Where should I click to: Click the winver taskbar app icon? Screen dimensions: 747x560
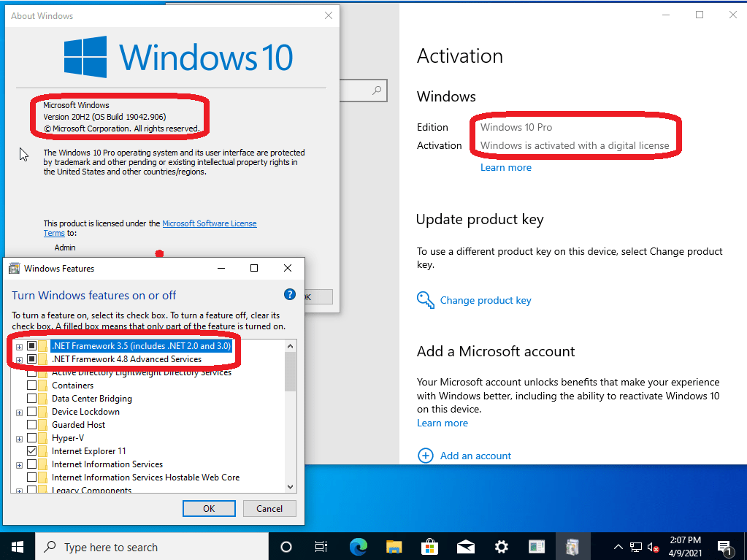pos(537,547)
